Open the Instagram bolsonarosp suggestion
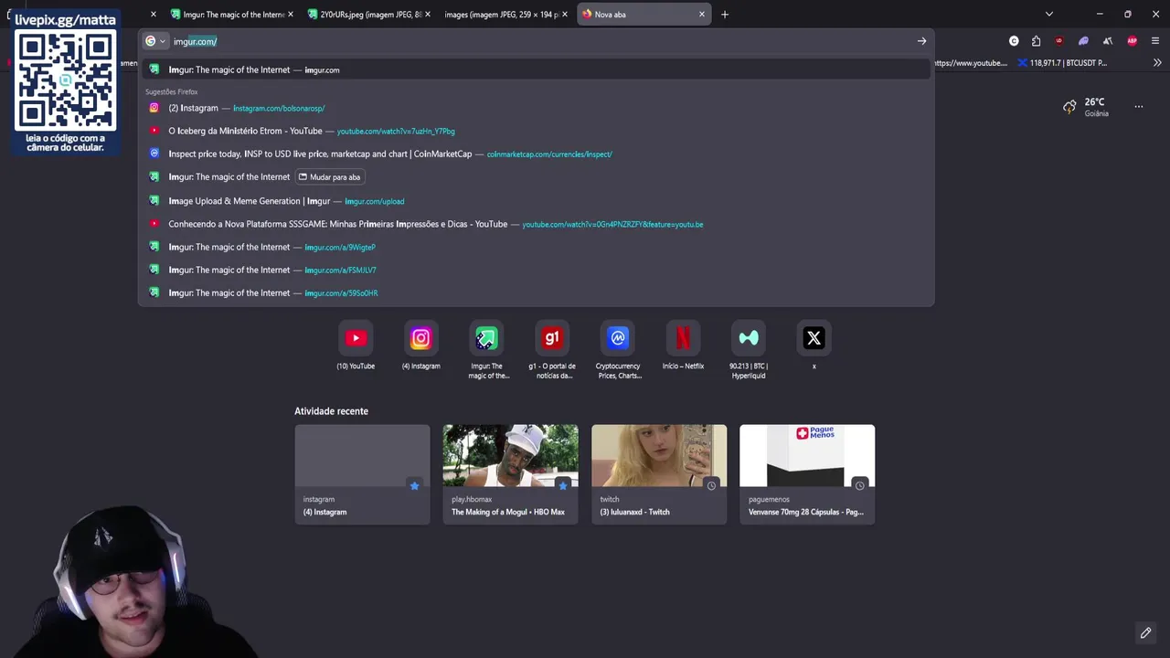 [x=536, y=108]
